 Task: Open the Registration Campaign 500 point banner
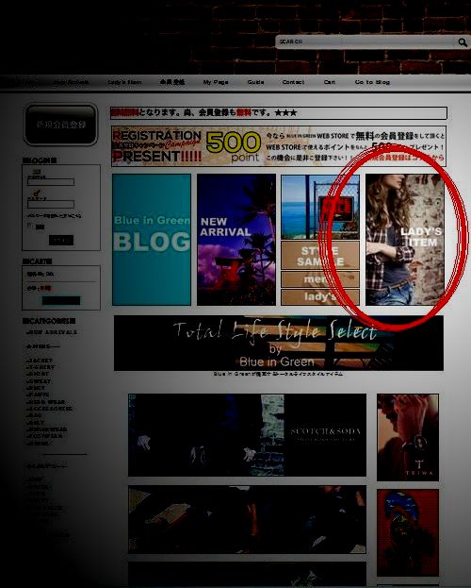click(x=279, y=146)
